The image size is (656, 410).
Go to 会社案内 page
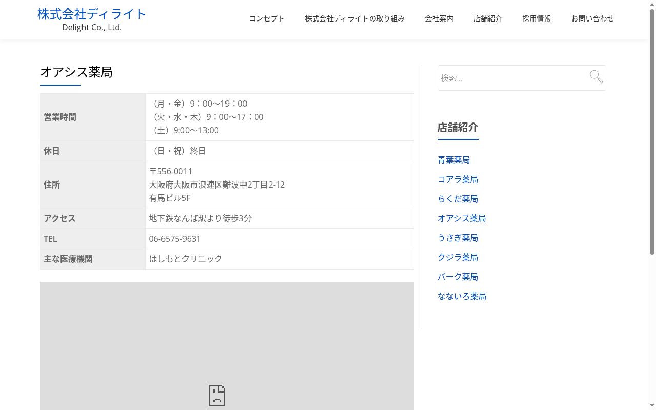439,18
